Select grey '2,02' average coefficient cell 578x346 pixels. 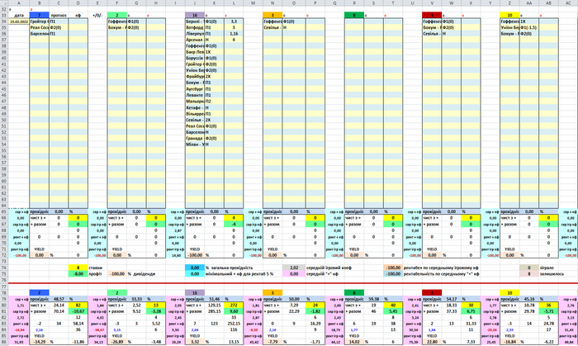coord(294,268)
